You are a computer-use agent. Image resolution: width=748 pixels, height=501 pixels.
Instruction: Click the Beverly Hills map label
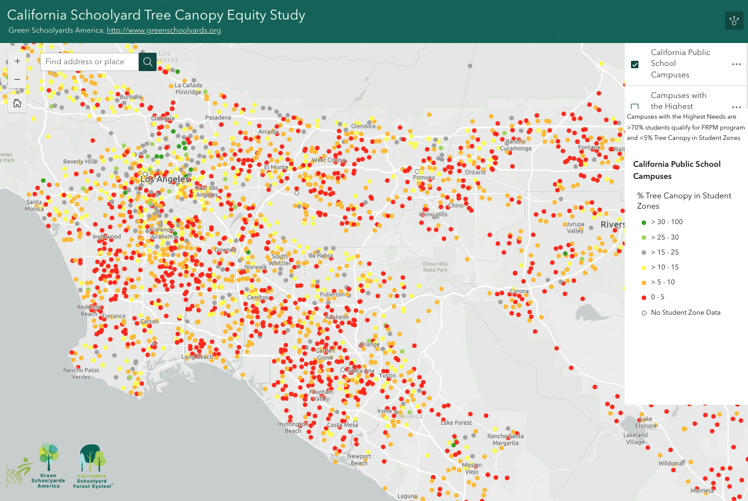[80, 162]
